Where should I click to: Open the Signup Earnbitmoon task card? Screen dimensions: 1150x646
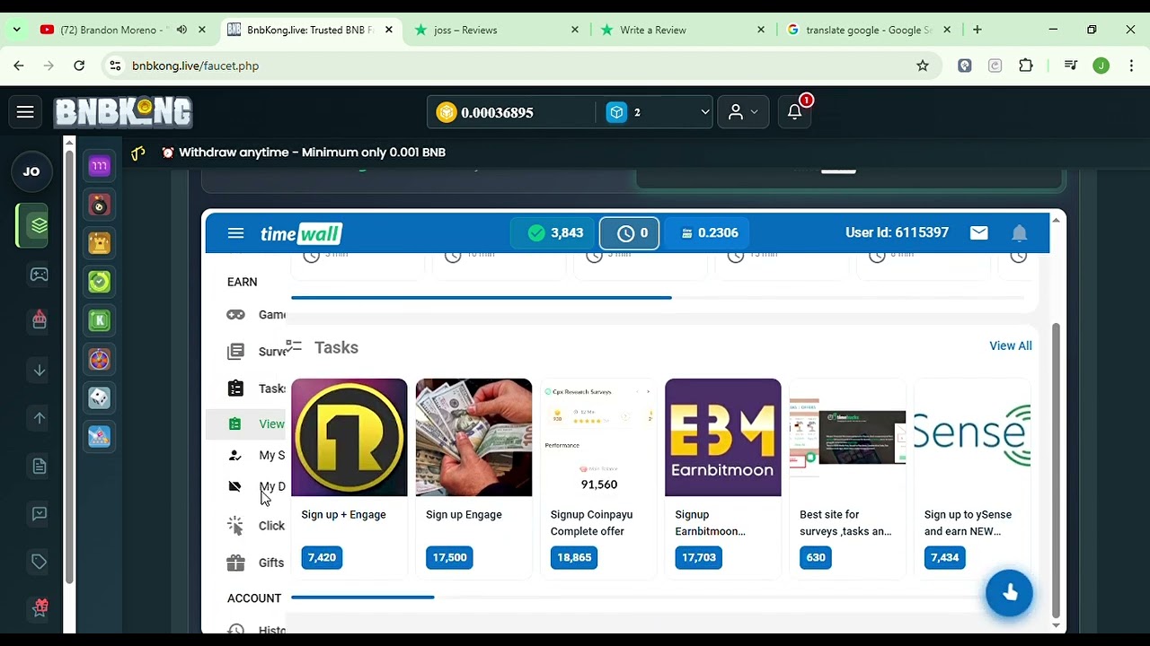[723, 477]
